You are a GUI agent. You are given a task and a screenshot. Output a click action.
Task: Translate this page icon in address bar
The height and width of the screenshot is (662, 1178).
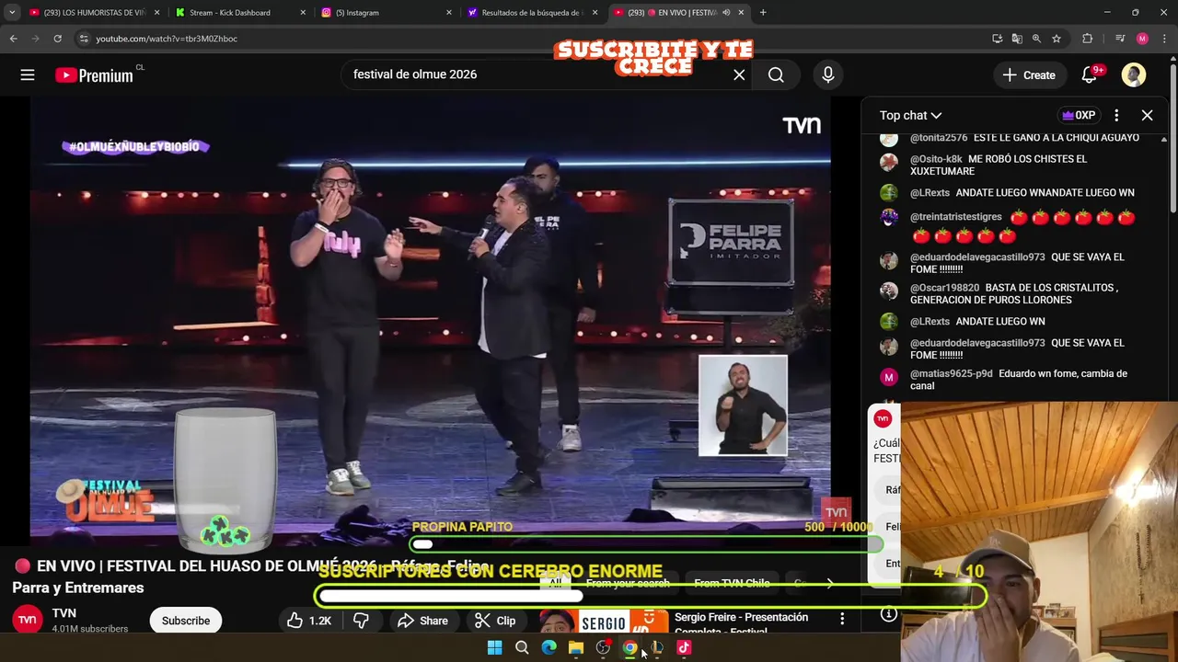pyautogui.click(x=1017, y=39)
